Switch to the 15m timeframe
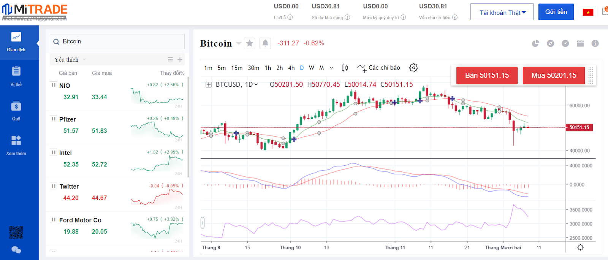 pos(237,68)
